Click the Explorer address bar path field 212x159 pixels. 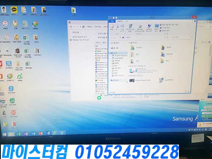click(143, 37)
